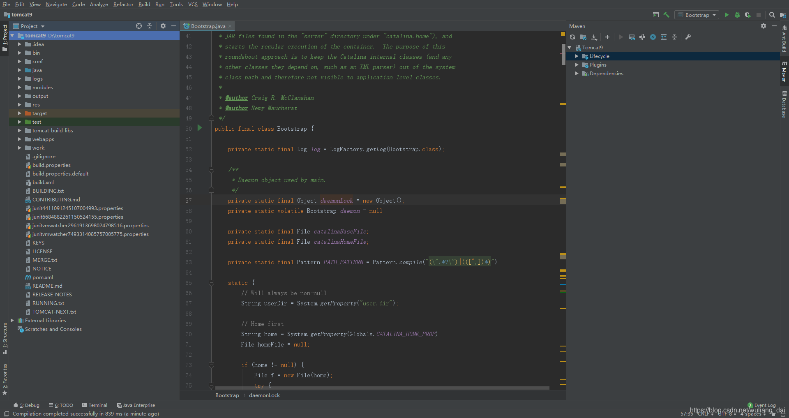This screenshot has height=418, width=789.
Task: Click the Run Anything icon in toolbar
Action: (656, 15)
